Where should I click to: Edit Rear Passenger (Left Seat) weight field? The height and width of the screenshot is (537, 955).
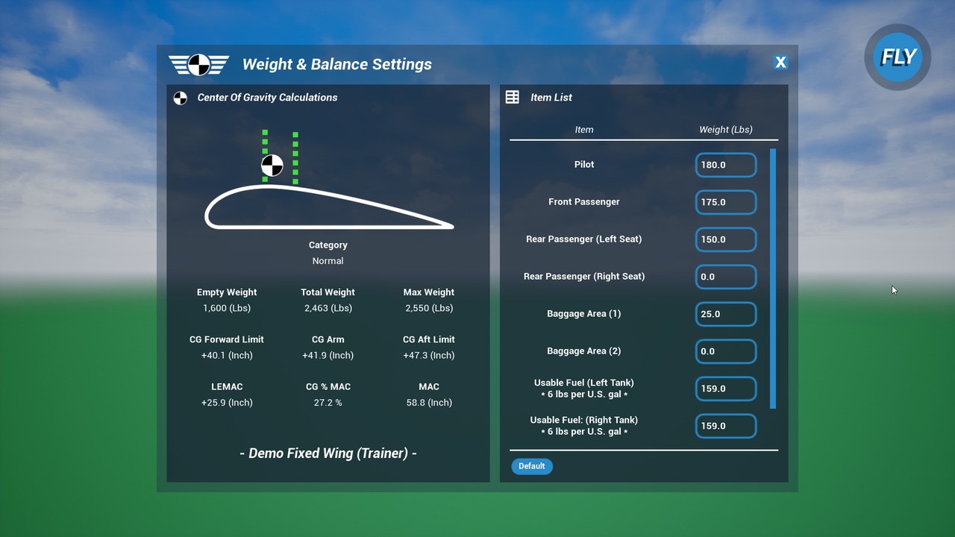pos(726,239)
